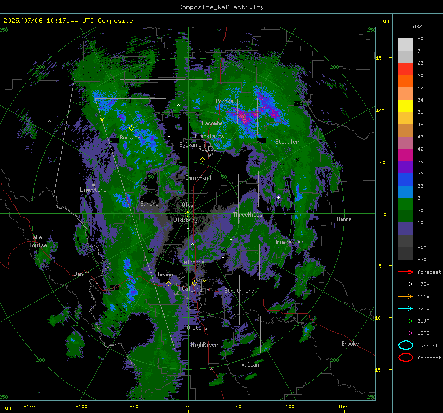
Task: Click the Brooks town label
Action: coord(350,344)
